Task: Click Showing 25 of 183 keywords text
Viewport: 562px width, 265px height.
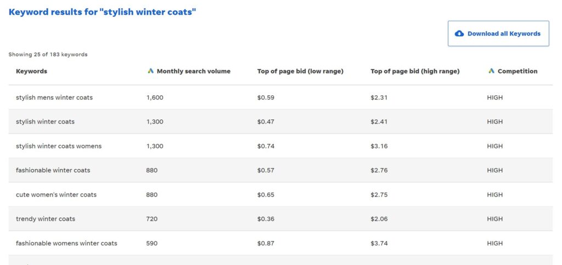Action: 48,55
